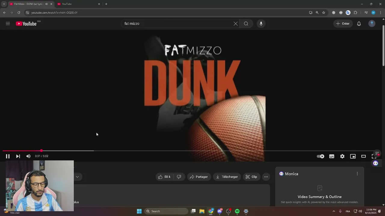Expand the dropdown chevron beside the webcam overlay
The image size is (385, 216).
click(77, 177)
